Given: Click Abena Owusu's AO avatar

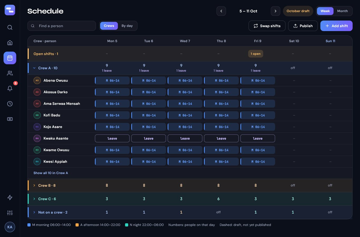Looking at the screenshot, I should pos(37,80).
